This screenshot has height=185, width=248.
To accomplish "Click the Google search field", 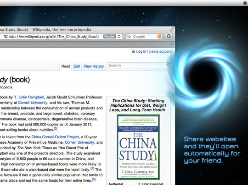I will (x=143, y=37).
